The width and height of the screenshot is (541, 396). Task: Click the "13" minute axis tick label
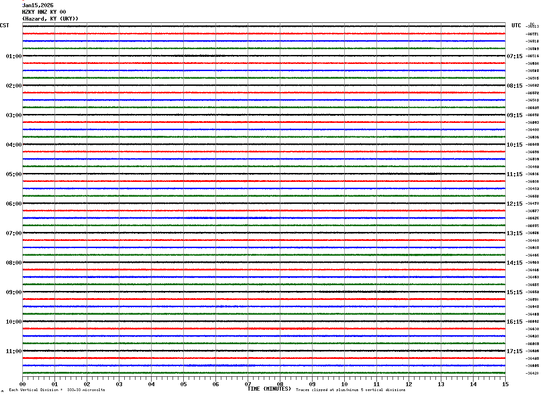click(x=441, y=384)
